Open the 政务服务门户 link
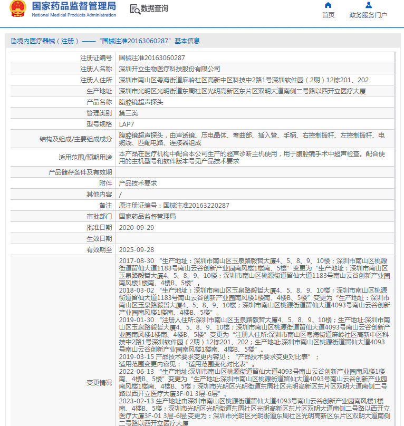Image resolution: width=404 pixels, height=426 pixels. (x=368, y=15)
